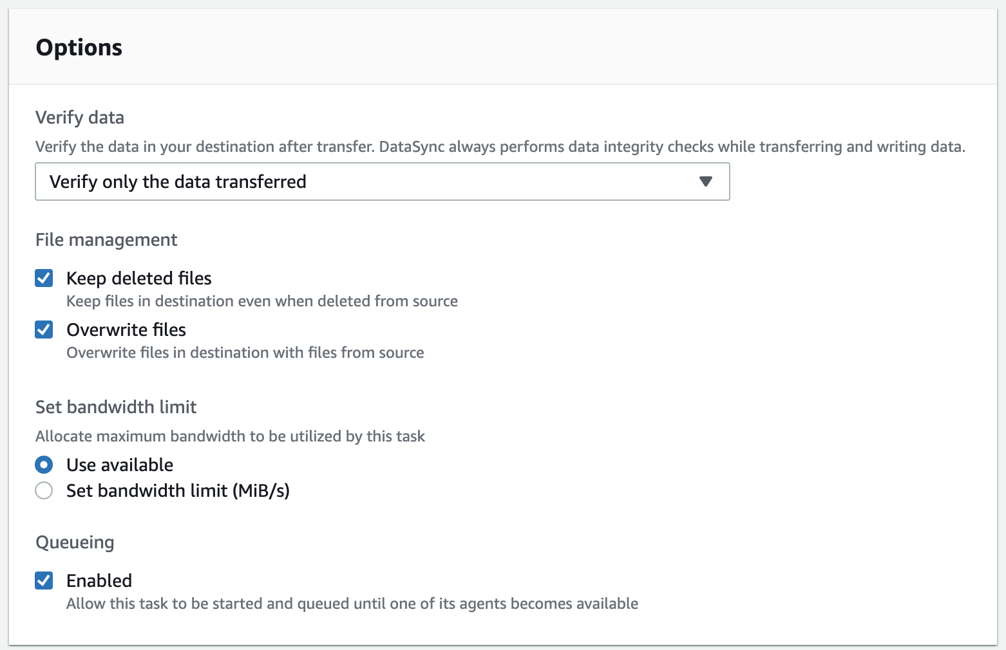Click the 'Verify data' section label
This screenshot has height=650, width=1006.
pos(80,118)
